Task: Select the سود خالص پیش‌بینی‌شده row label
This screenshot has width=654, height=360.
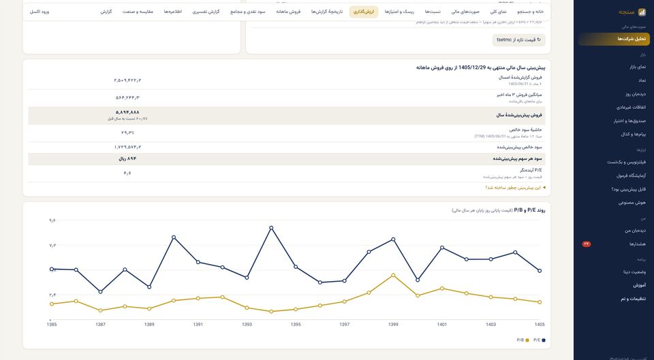Action: pos(519,147)
